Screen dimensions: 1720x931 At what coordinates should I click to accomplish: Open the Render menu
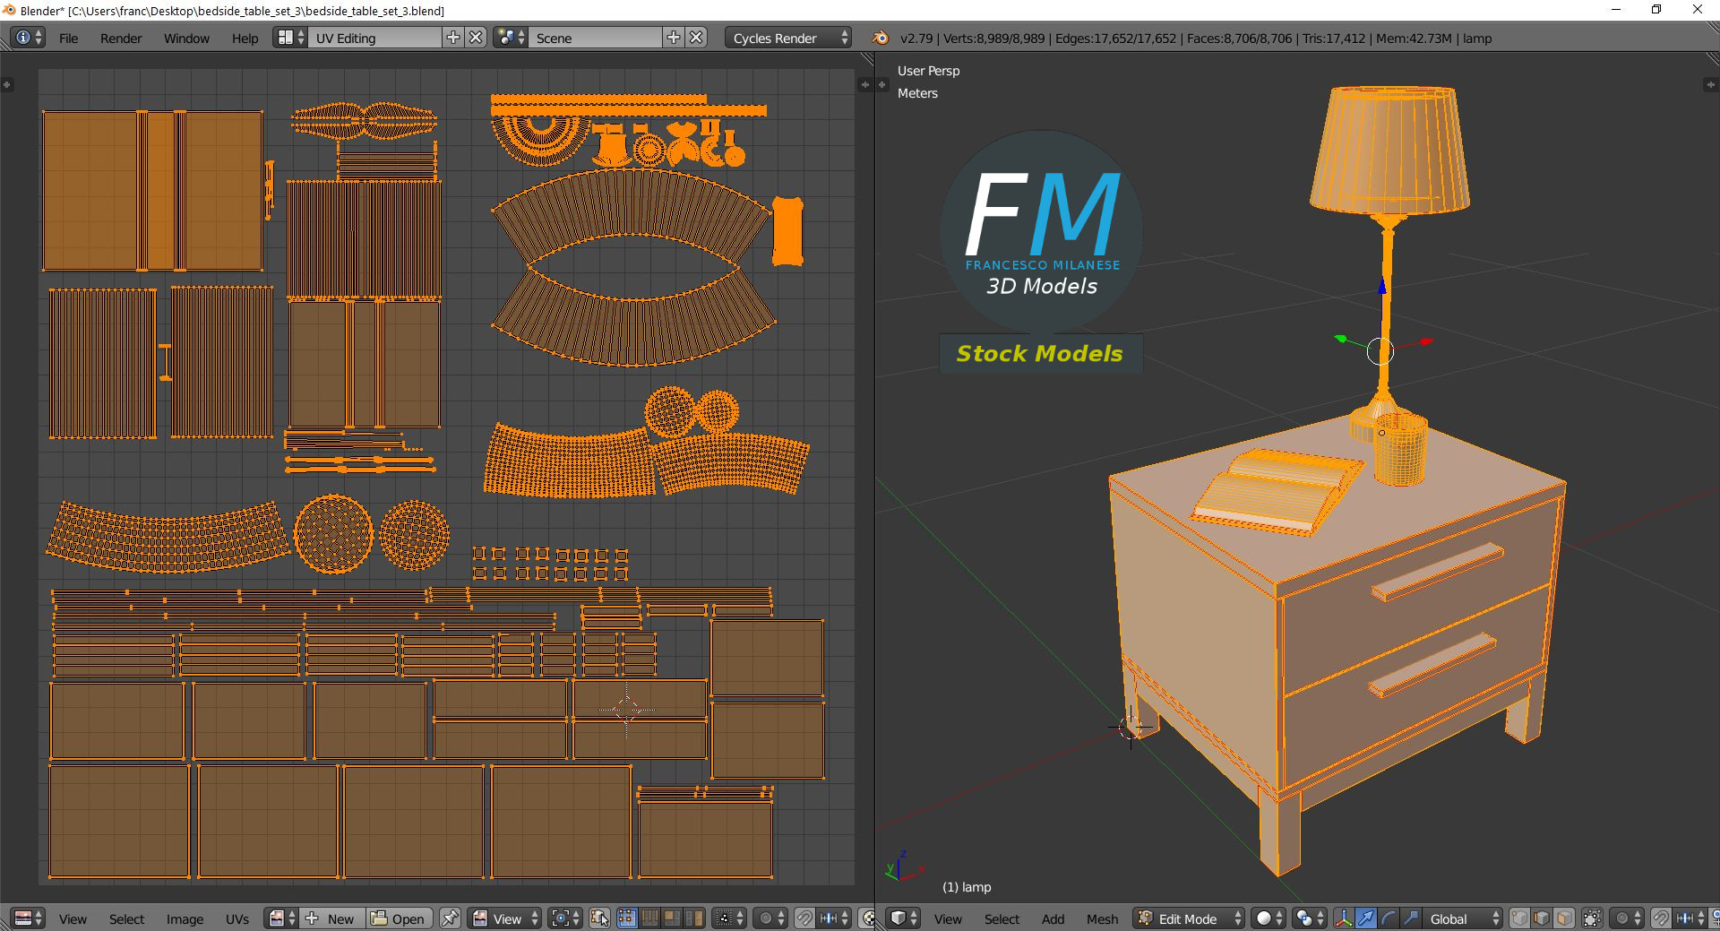pos(121,38)
